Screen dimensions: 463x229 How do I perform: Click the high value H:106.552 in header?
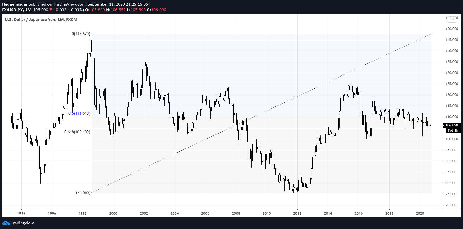click(116, 10)
